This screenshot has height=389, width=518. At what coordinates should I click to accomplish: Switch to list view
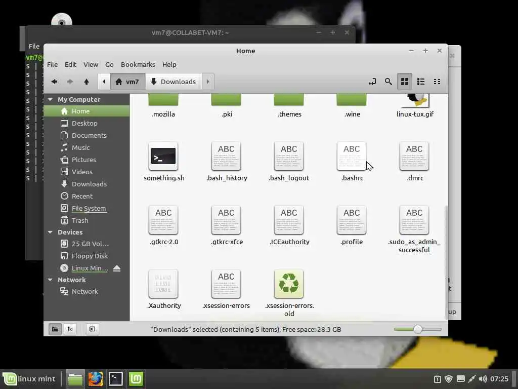[x=420, y=82]
